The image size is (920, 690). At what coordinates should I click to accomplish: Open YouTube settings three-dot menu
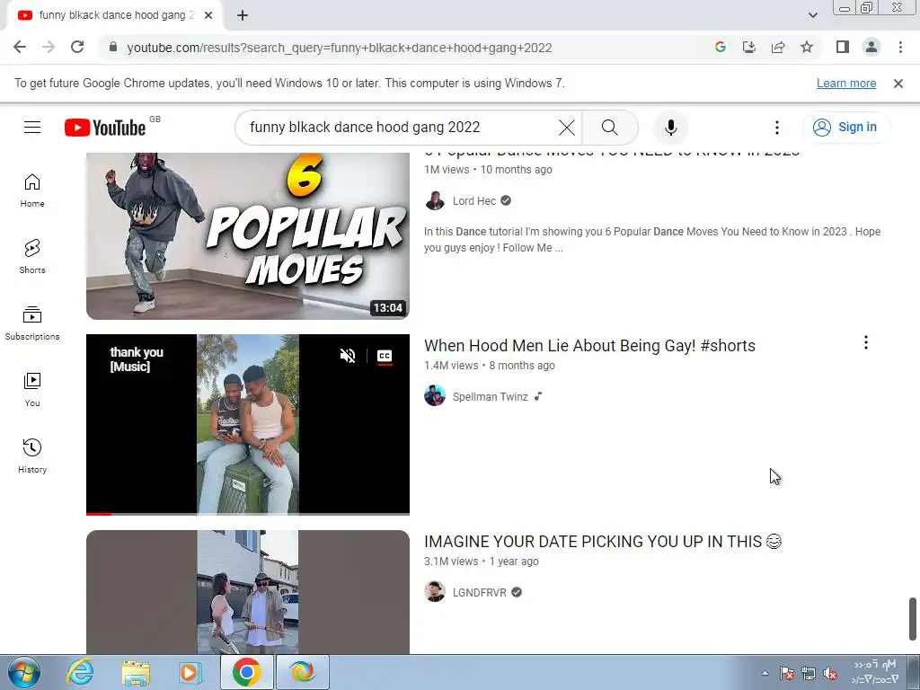777,128
